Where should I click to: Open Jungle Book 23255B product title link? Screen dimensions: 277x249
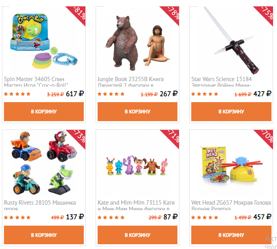pyautogui.click(x=131, y=82)
